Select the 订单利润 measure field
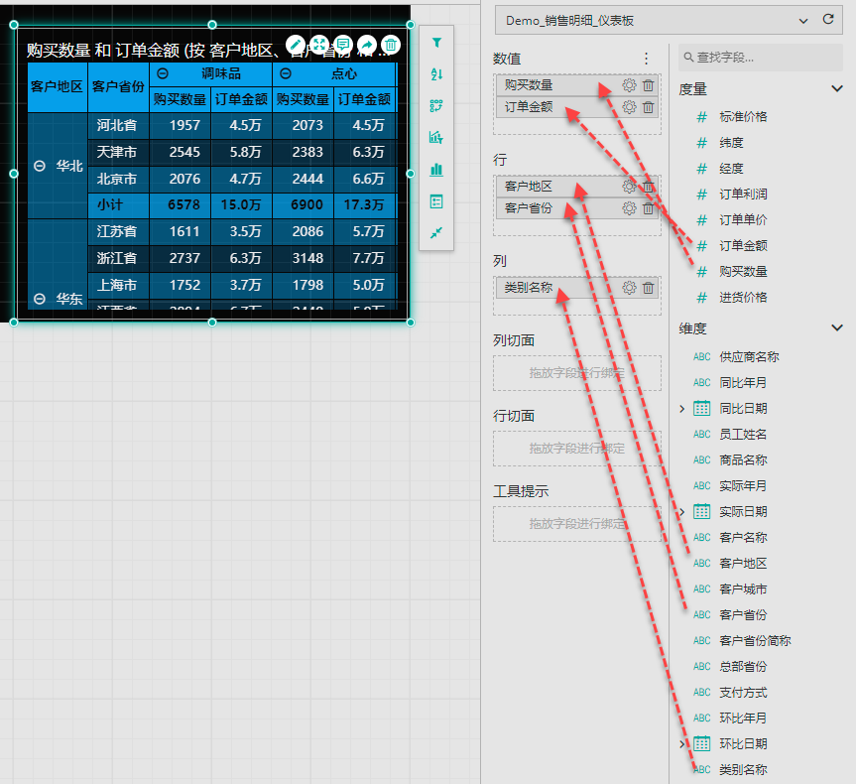This screenshot has width=856, height=784. click(x=743, y=195)
